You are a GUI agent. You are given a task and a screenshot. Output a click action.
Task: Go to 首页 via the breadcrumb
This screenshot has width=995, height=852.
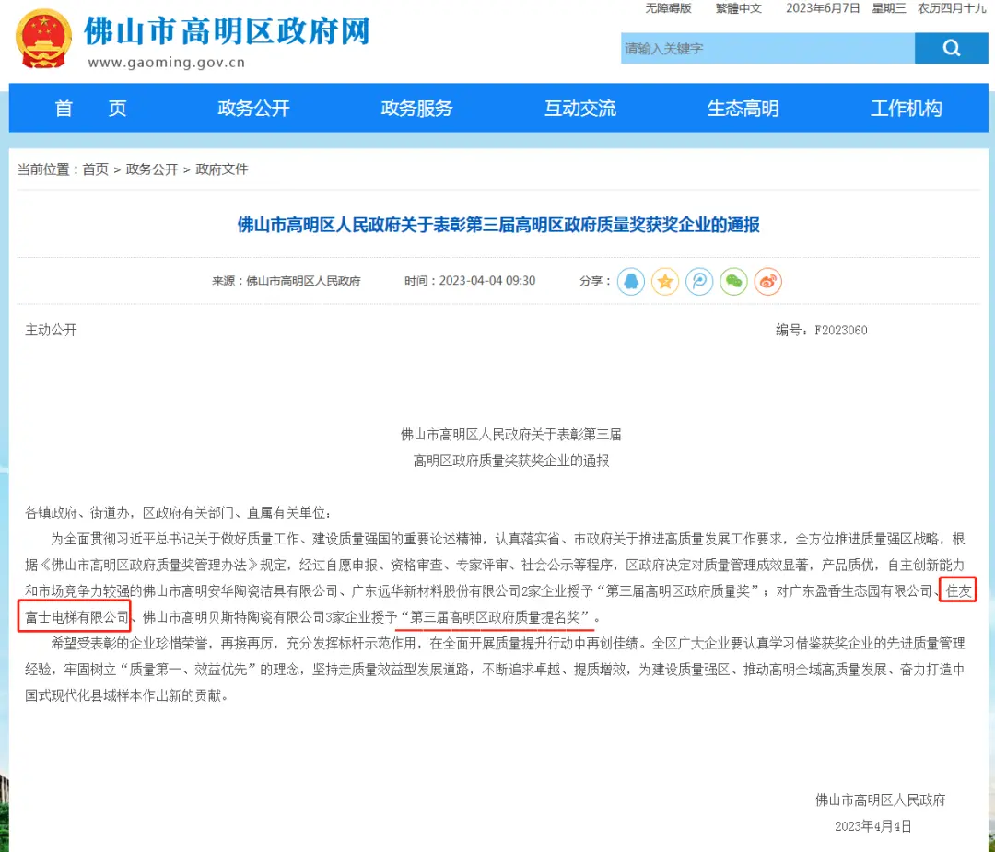pos(95,169)
